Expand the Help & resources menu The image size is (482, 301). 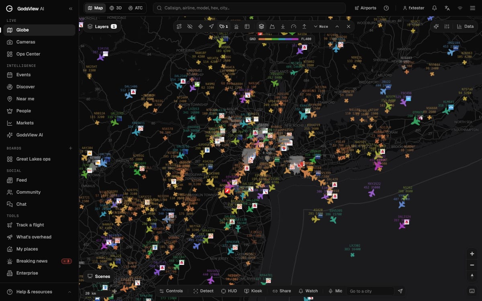[x=39, y=292]
